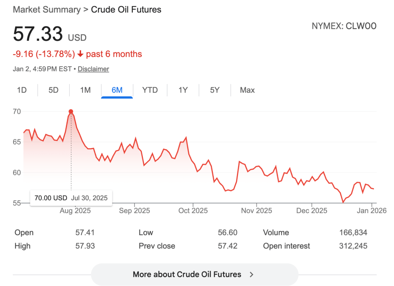The width and height of the screenshot is (394, 286).
Task: Click the NYMEX: CLW00 ticker label
Action: 344,26
